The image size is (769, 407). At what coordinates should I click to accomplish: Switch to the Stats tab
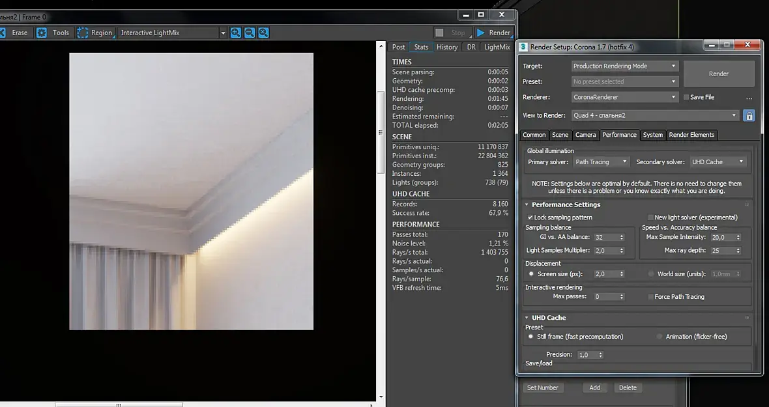(x=421, y=47)
